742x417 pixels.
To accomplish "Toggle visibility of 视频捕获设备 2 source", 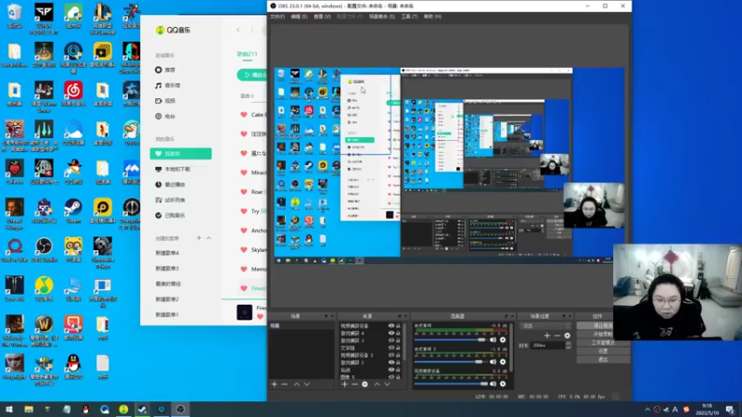I will pos(390,355).
